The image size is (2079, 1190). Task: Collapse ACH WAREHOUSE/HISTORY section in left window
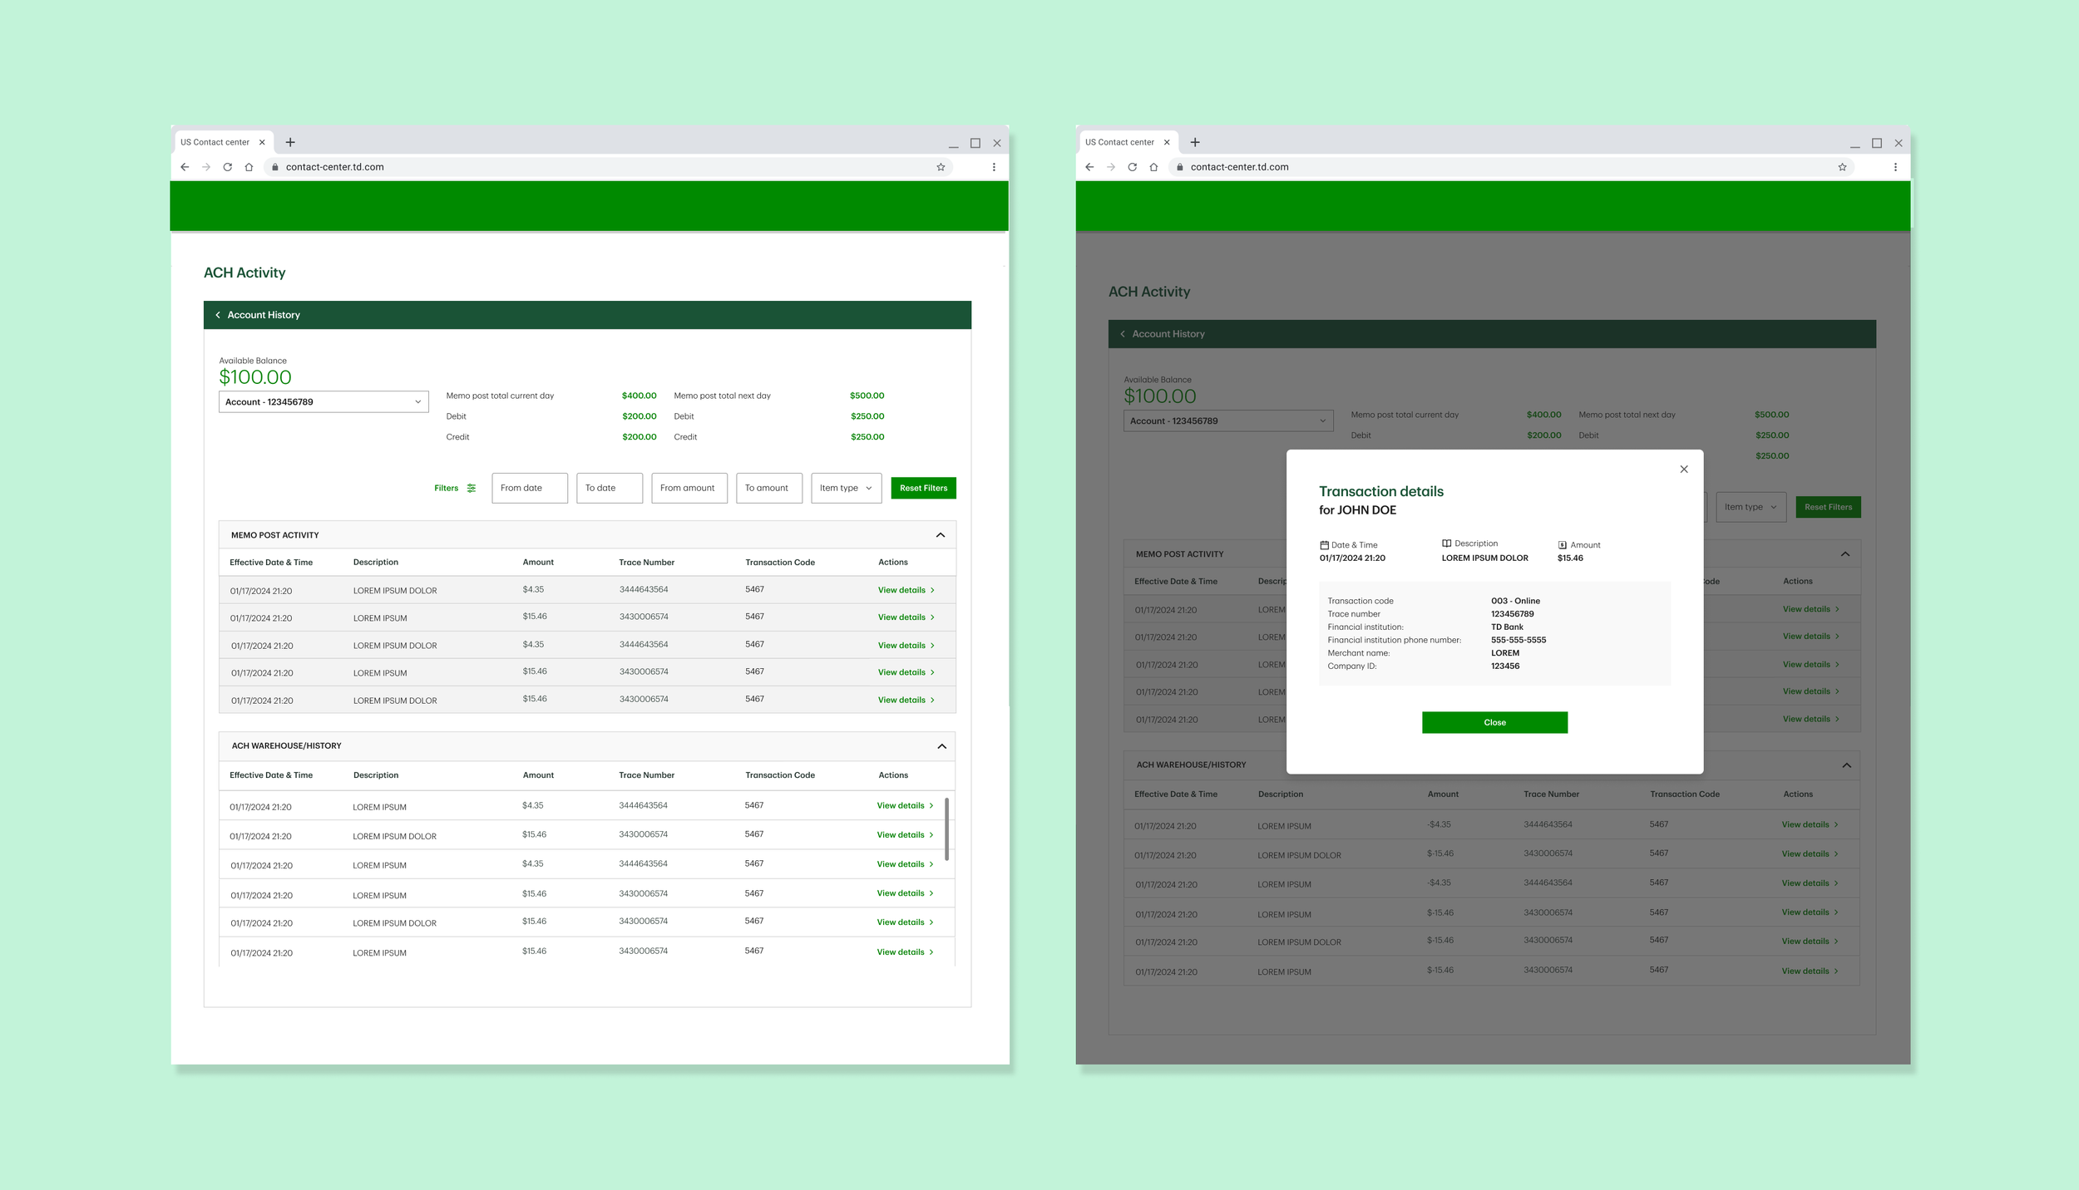941,746
